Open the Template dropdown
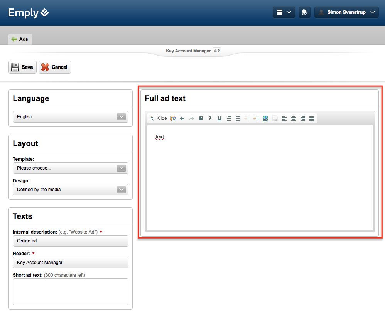The height and width of the screenshot is (313, 385). pyautogui.click(x=71, y=168)
